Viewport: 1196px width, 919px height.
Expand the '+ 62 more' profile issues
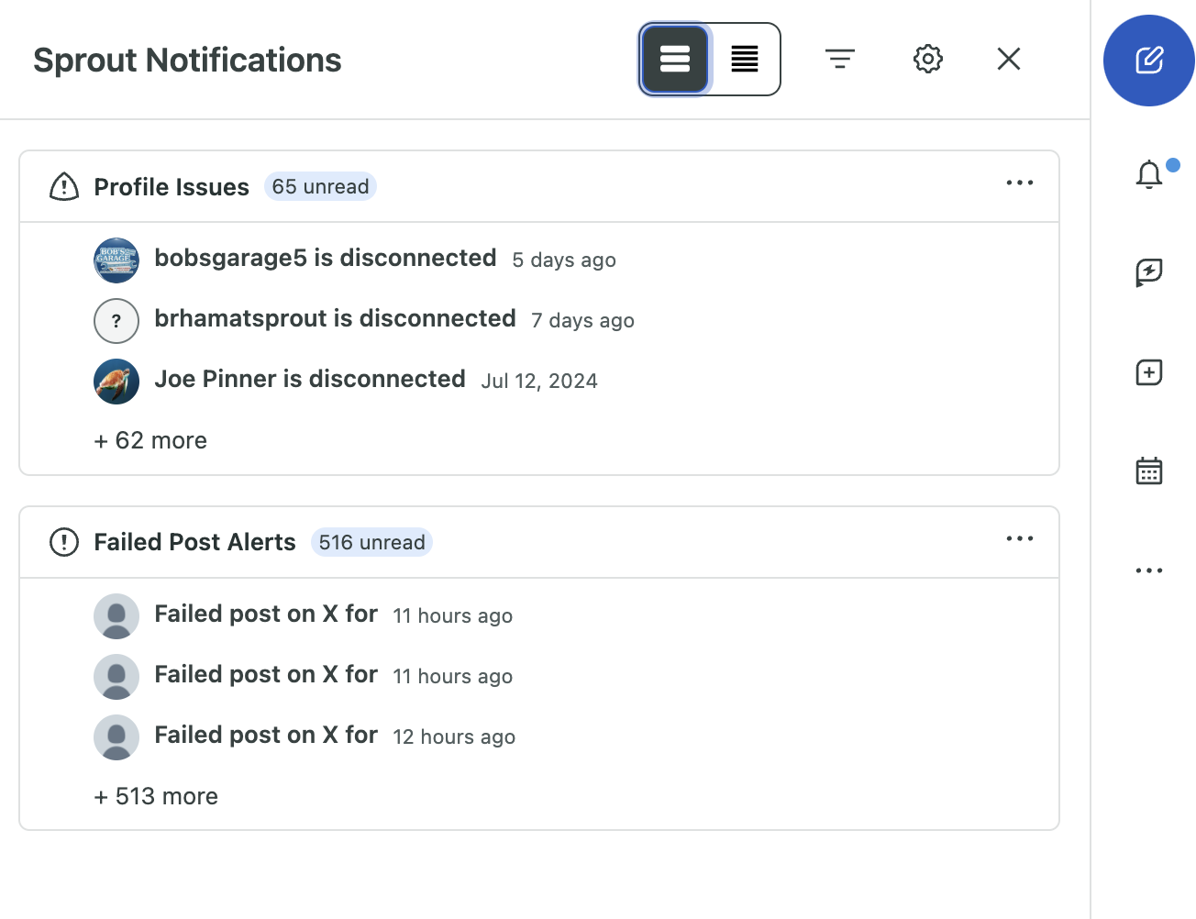150,441
